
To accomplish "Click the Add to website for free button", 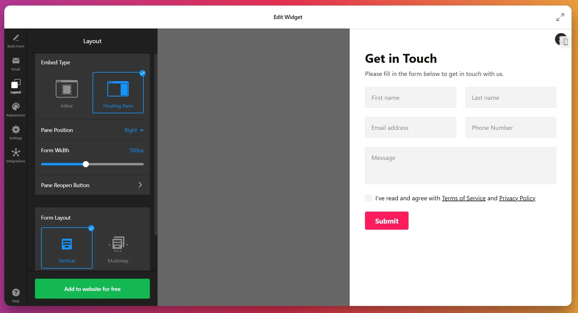I will coord(92,288).
